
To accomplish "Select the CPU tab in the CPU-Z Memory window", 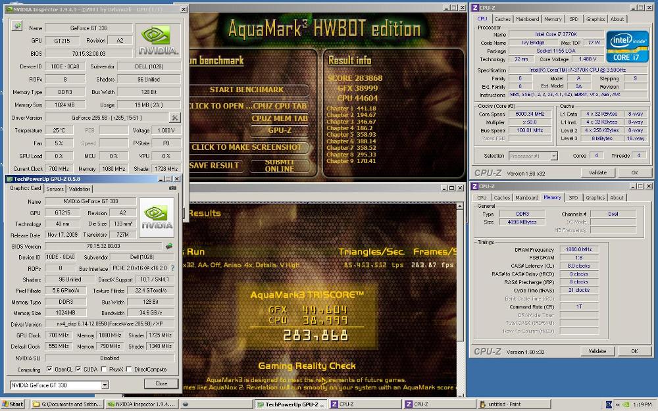I will coord(482,197).
